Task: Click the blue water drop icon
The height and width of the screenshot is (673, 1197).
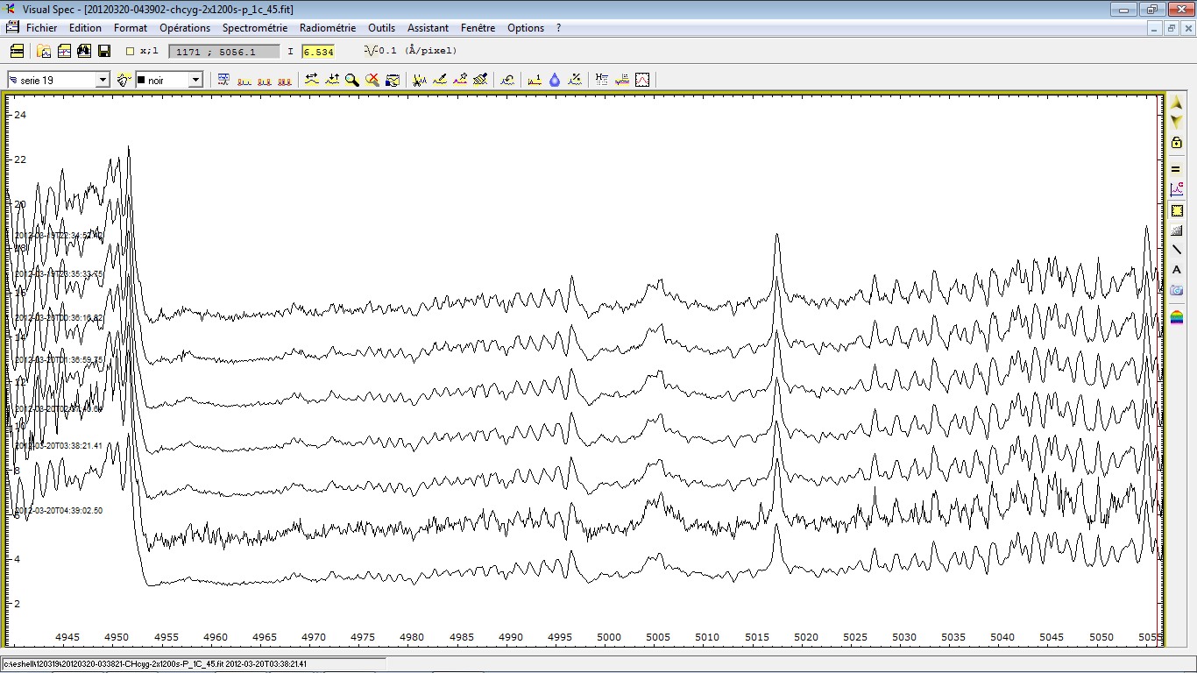Action: click(555, 80)
